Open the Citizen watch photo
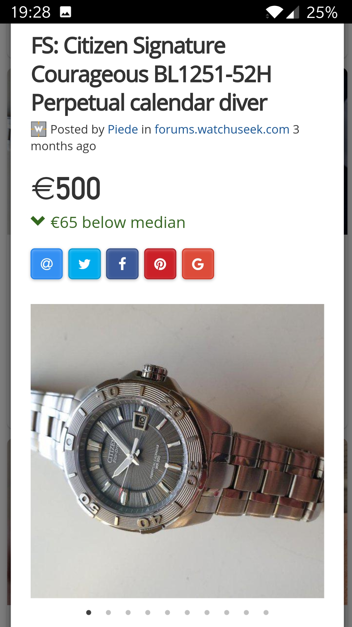This screenshot has width=352, height=627. click(177, 451)
